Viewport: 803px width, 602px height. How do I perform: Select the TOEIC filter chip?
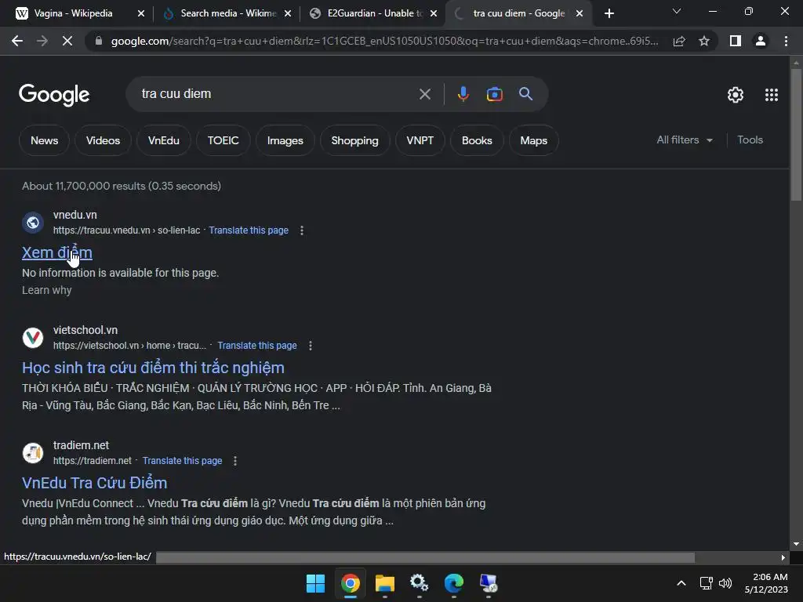pyautogui.click(x=223, y=140)
